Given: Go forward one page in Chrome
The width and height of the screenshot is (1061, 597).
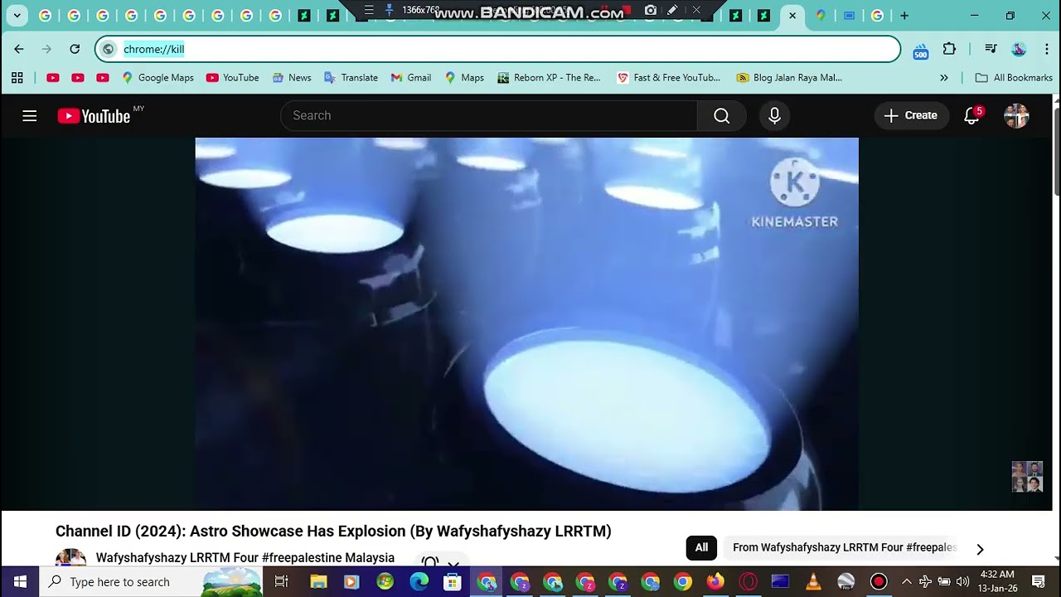Looking at the screenshot, I should coord(46,49).
